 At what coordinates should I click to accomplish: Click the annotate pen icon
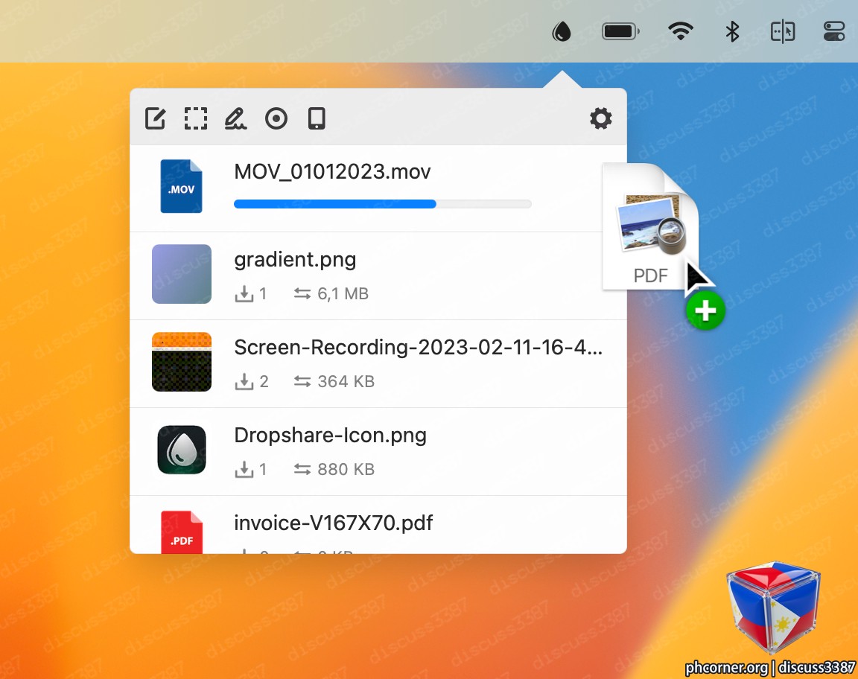point(236,118)
